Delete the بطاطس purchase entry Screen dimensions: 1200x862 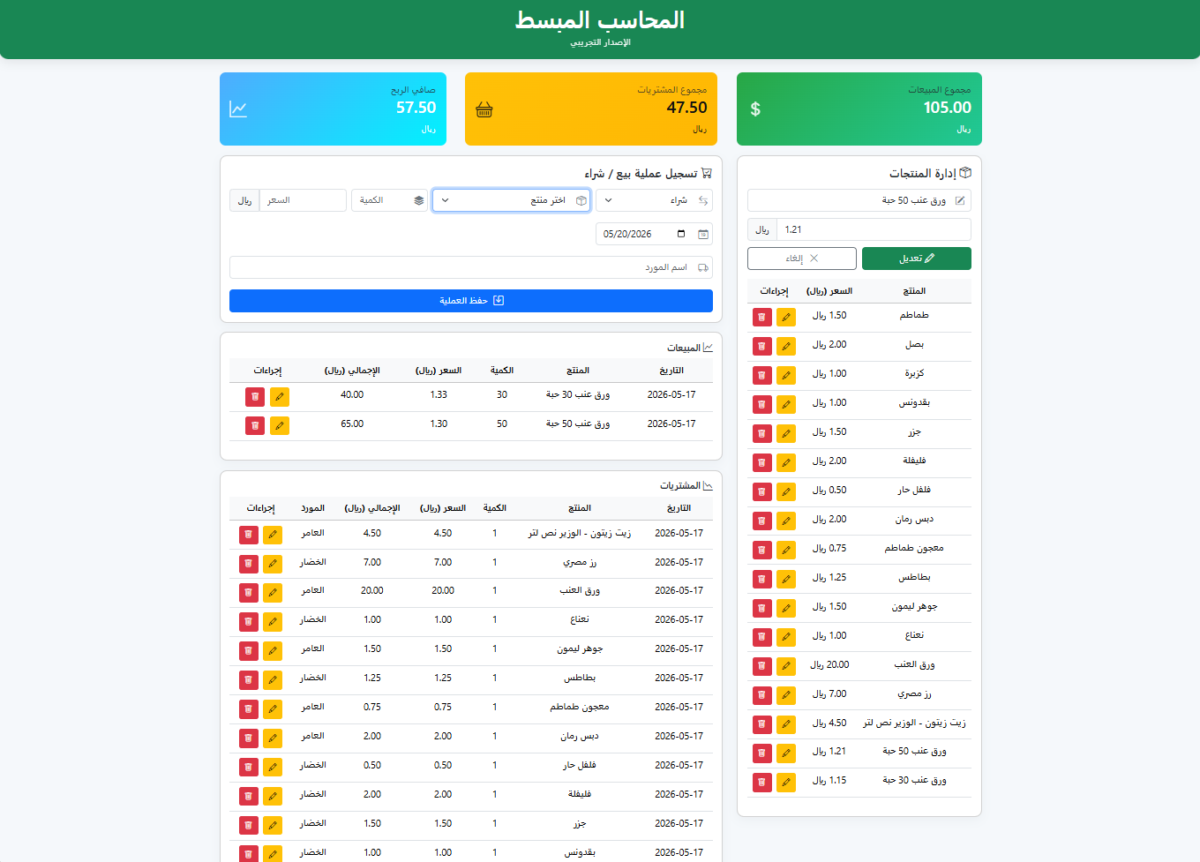point(249,680)
